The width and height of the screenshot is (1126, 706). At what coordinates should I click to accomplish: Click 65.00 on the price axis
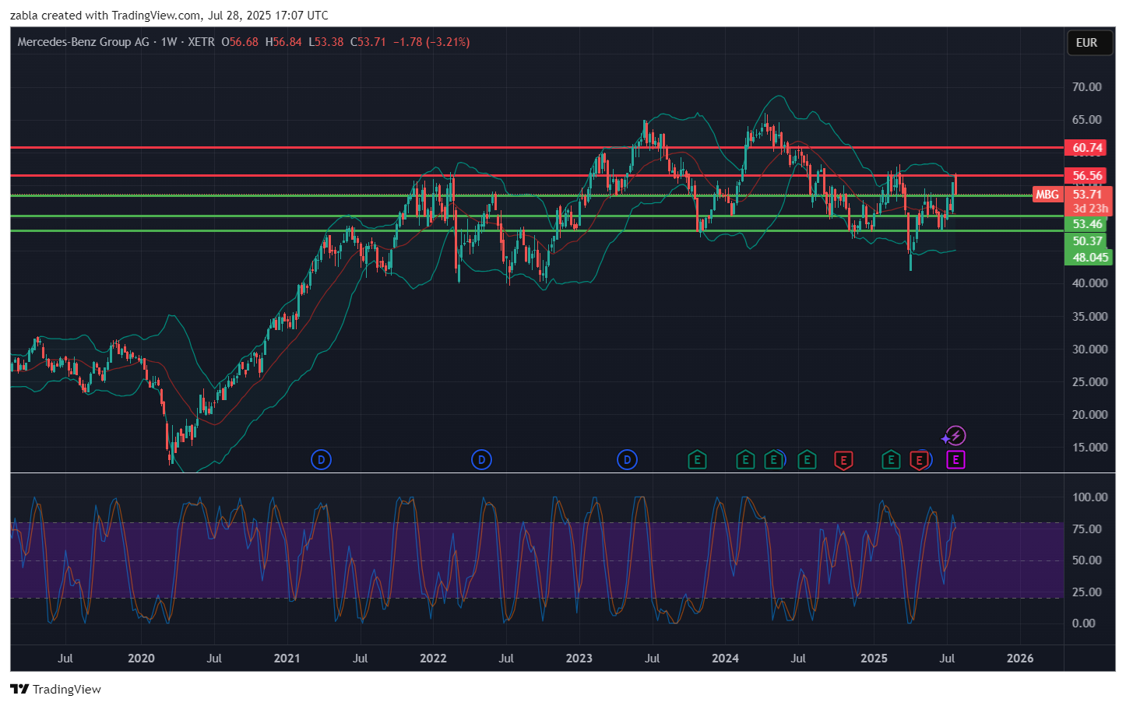coord(1087,120)
